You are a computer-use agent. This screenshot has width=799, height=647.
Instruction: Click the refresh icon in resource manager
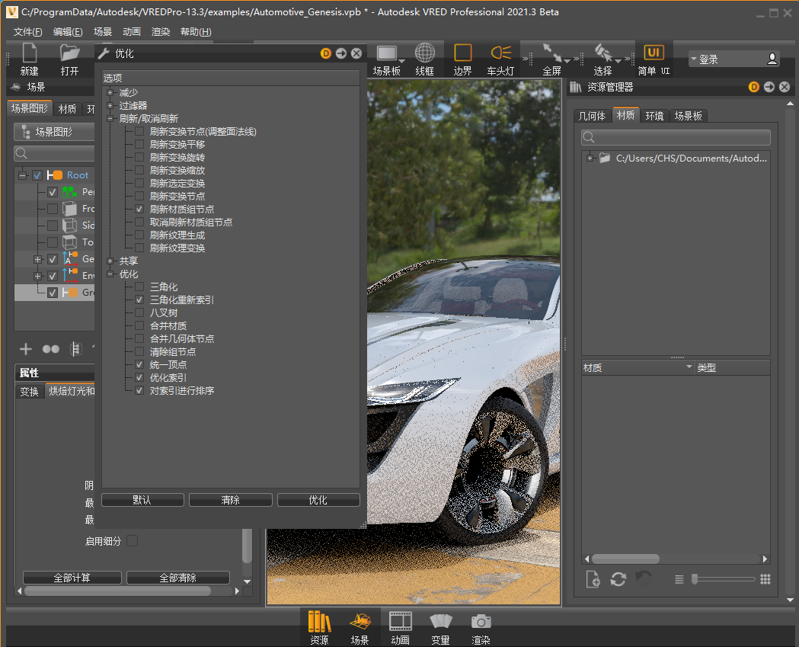pyautogui.click(x=618, y=579)
